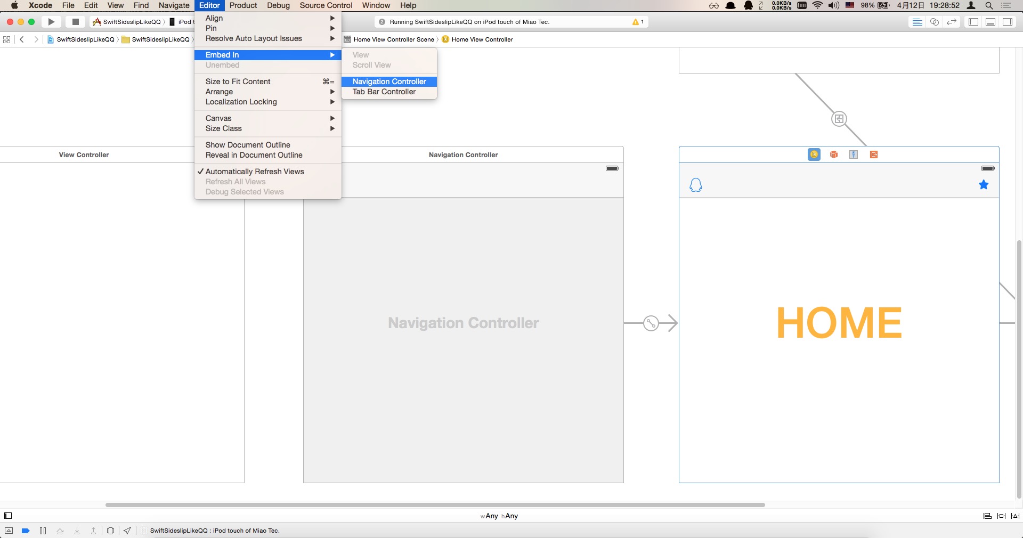
Task: Open Spotlight search in menu bar
Action: pos(989,5)
